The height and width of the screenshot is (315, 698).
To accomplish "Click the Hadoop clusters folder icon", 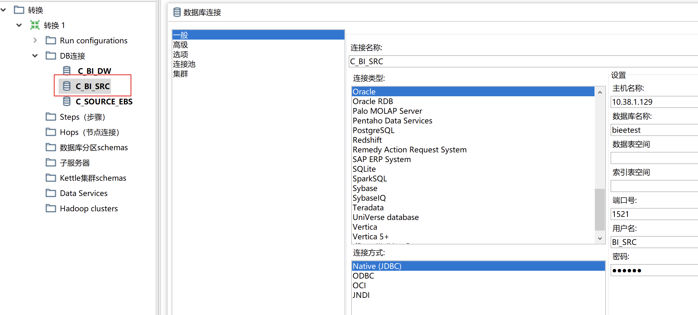I will click(x=51, y=208).
